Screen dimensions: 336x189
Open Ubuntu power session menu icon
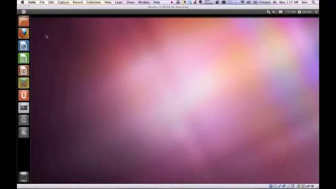316,12
